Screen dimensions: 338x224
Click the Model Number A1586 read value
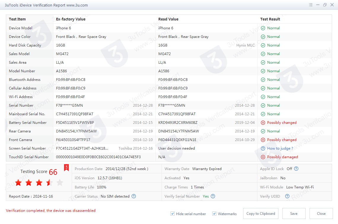pos(164,71)
